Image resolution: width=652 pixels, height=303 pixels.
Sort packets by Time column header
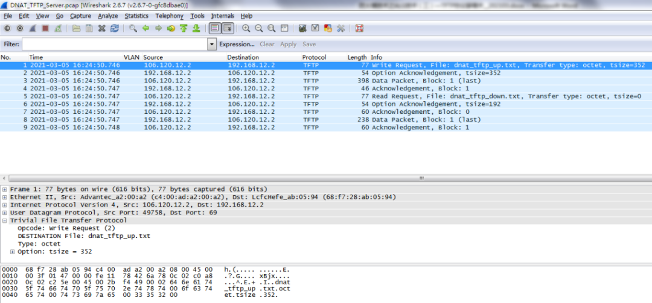pos(36,57)
